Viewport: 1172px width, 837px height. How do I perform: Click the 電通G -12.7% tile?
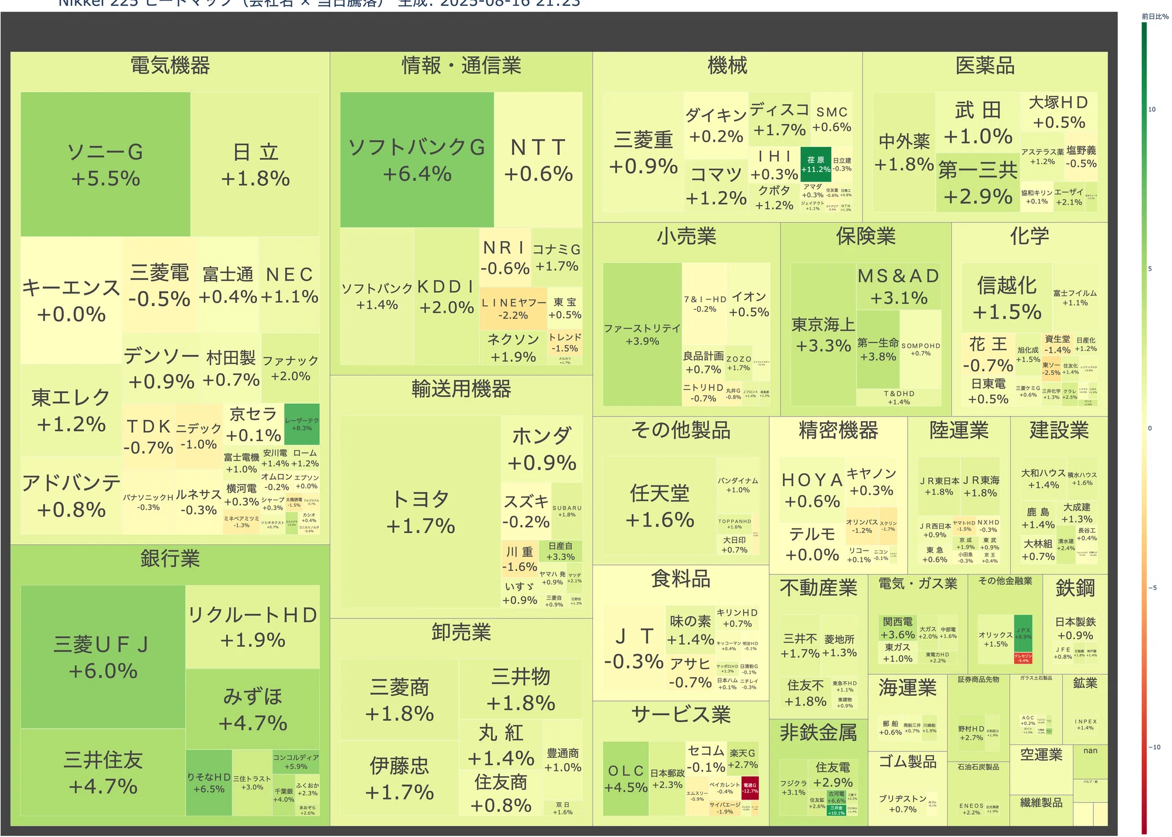[750, 788]
